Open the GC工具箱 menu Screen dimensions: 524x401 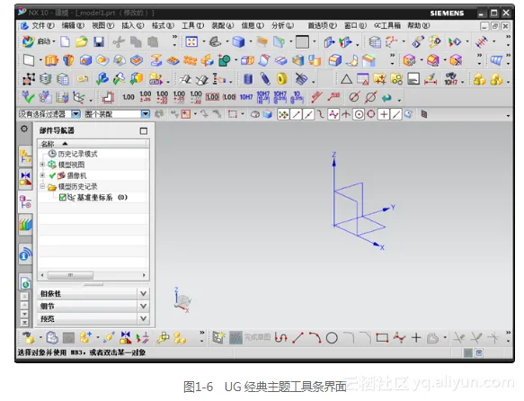click(387, 26)
